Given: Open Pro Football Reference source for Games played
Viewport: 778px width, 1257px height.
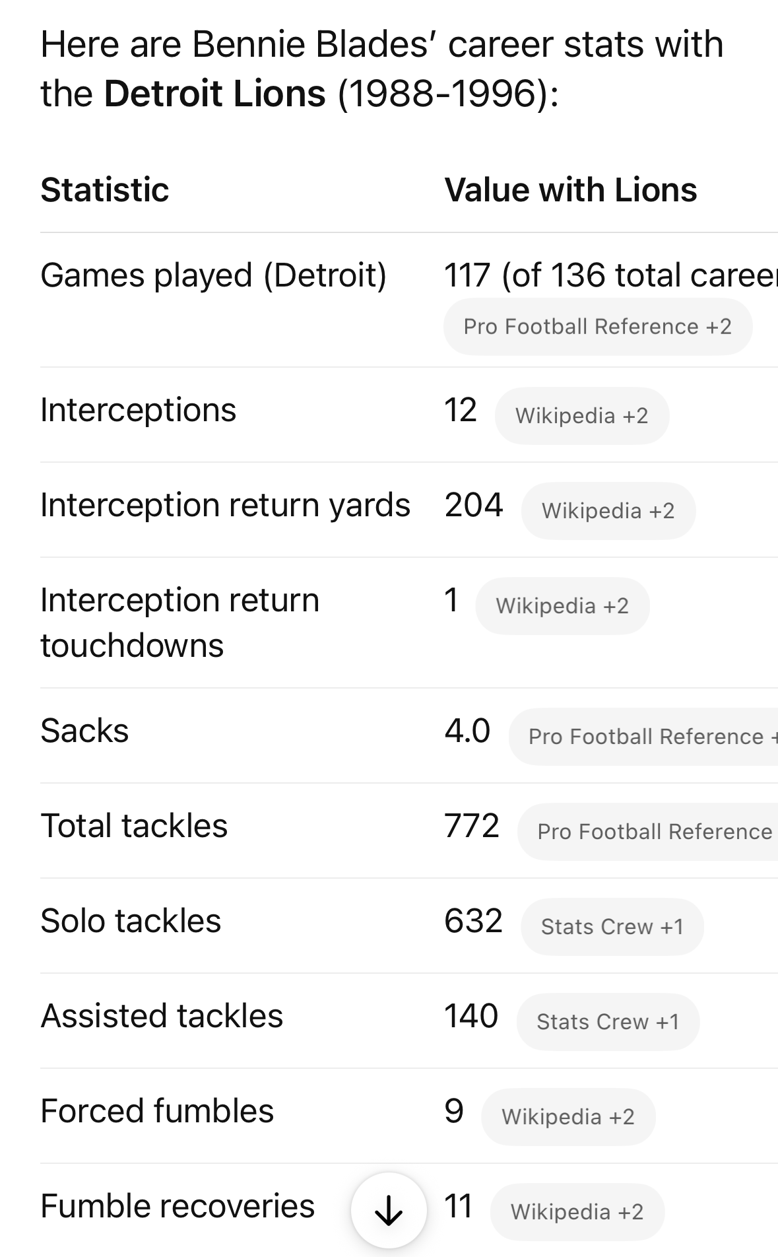Looking at the screenshot, I should (597, 327).
